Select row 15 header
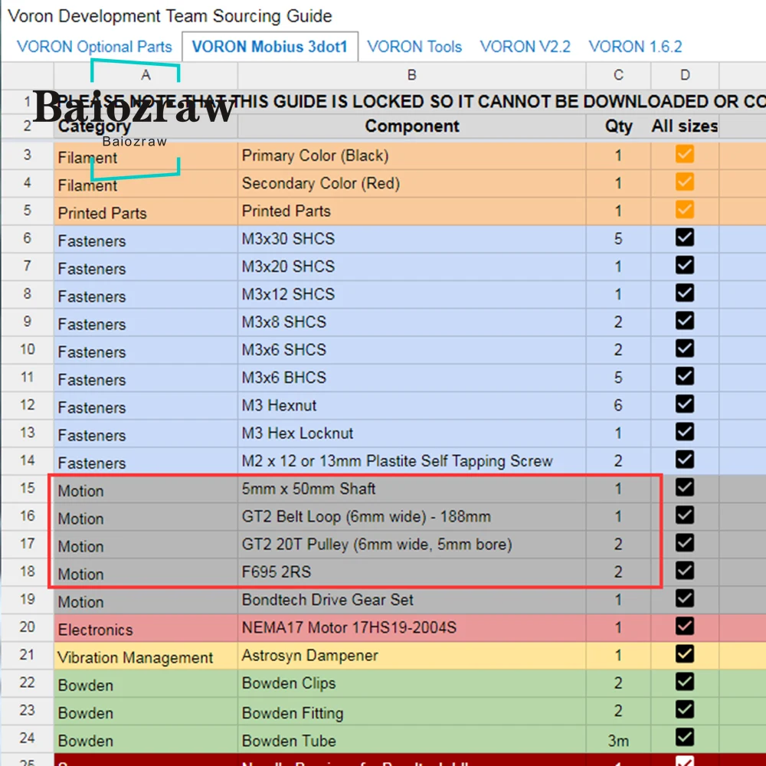The image size is (766, 766). pos(28,489)
